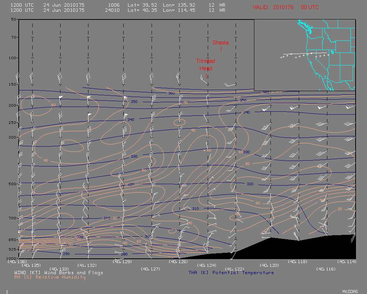Click the 280 potential temperature contour label
The height and width of the screenshot is (294, 367).
coord(124,254)
